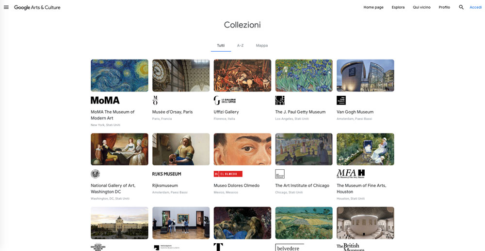This screenshot has height=251, width=485.
Task: Click the British Museum logo
Action: (351, 247)
